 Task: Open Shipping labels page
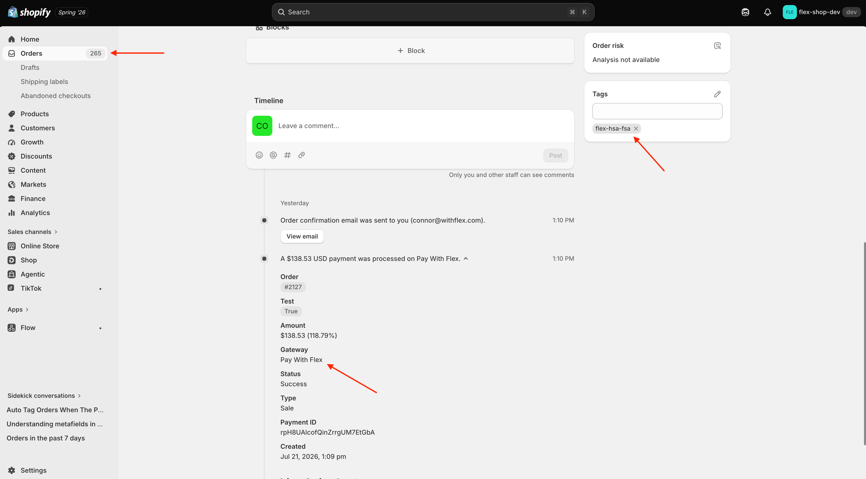pos(44,82)
